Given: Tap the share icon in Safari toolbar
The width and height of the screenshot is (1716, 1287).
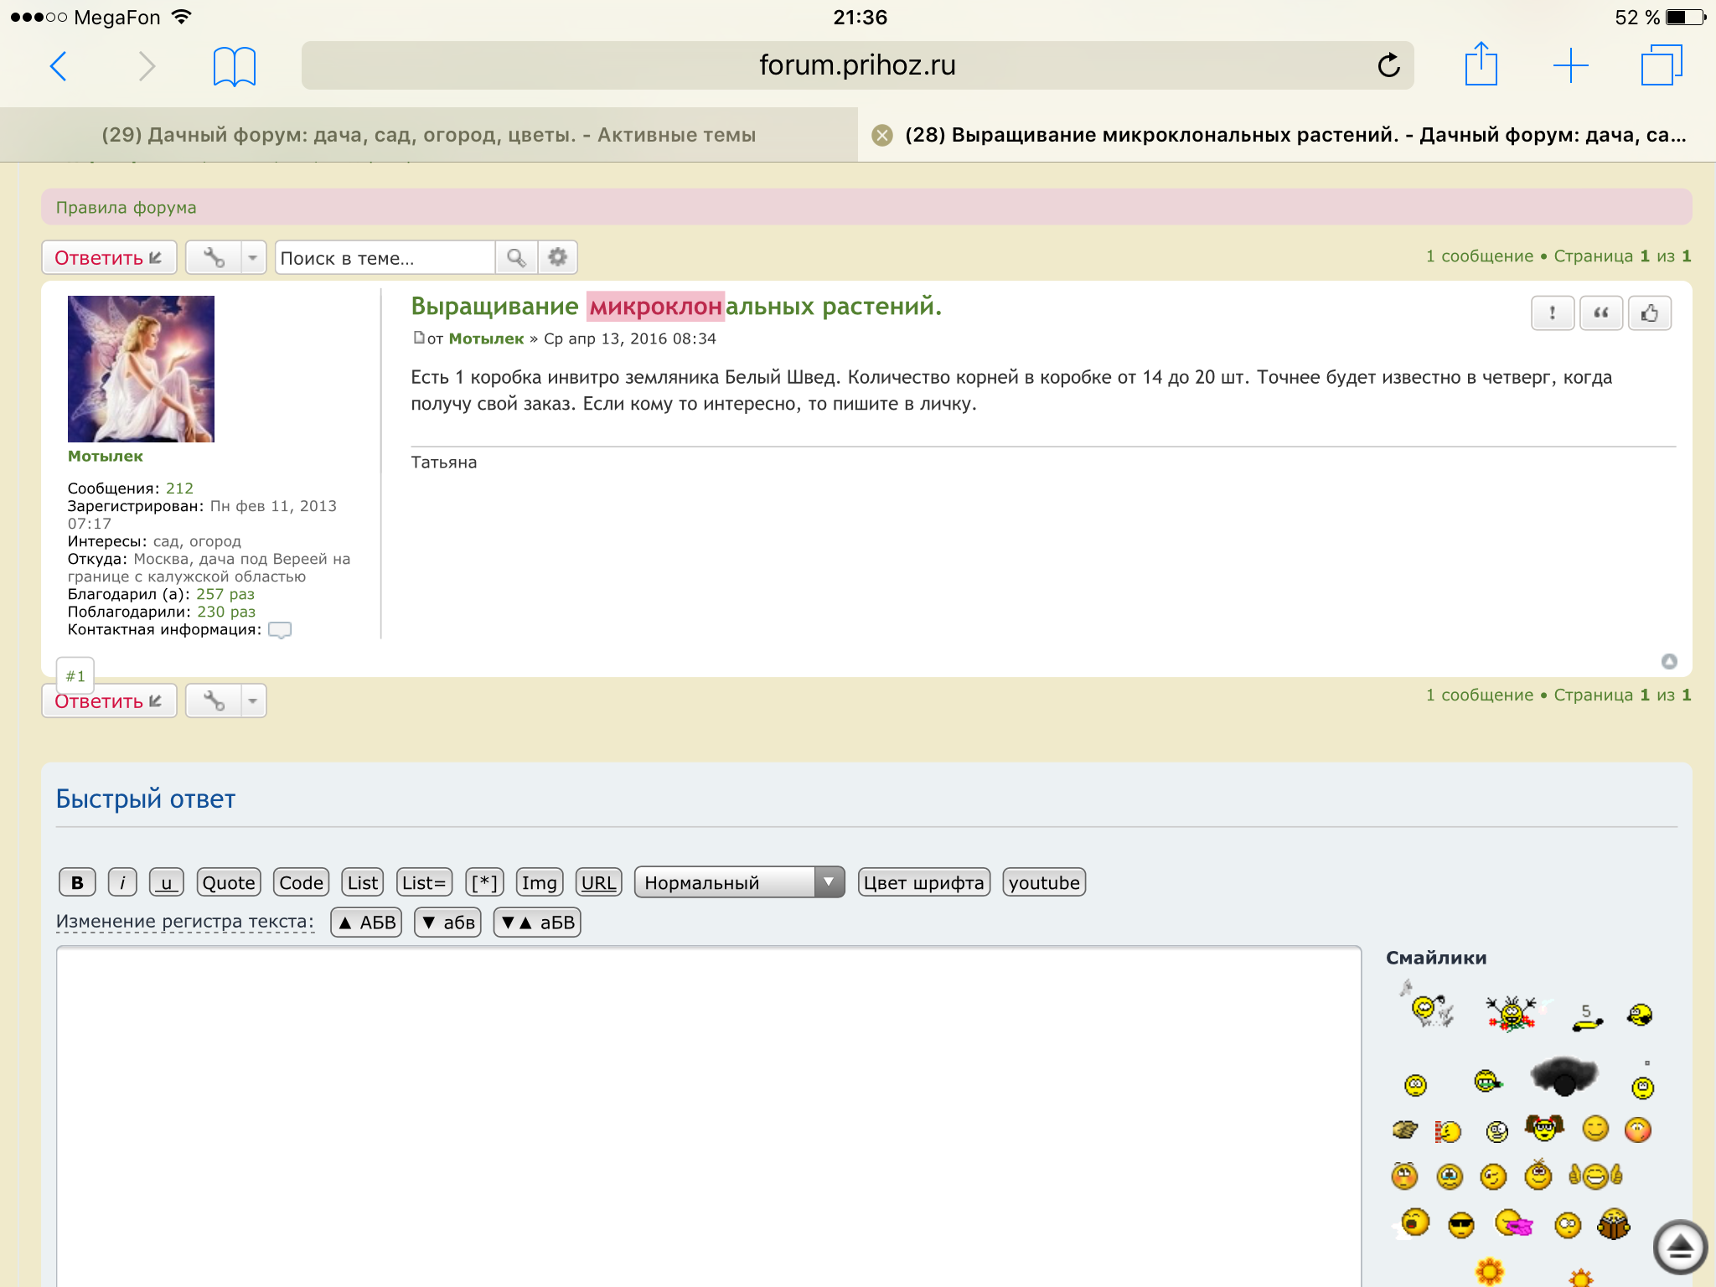Looking at the screenshot, I should click(1481, 65).
